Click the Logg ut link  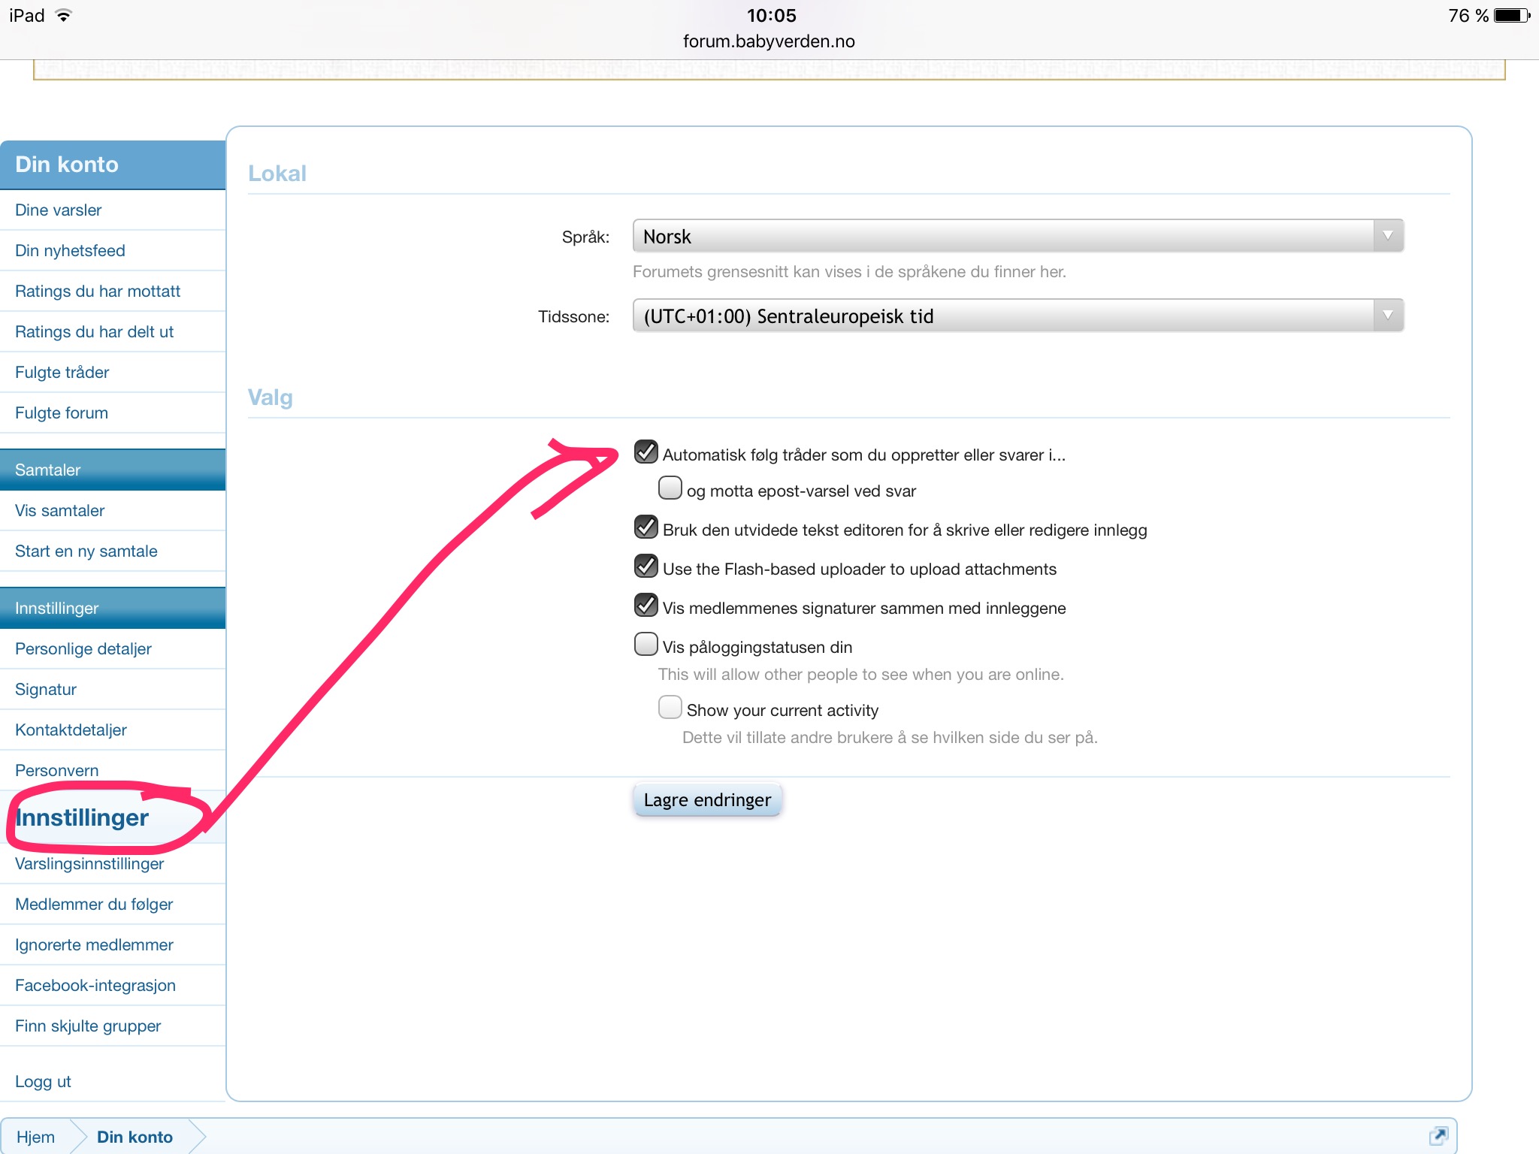tap(43, 1082)
